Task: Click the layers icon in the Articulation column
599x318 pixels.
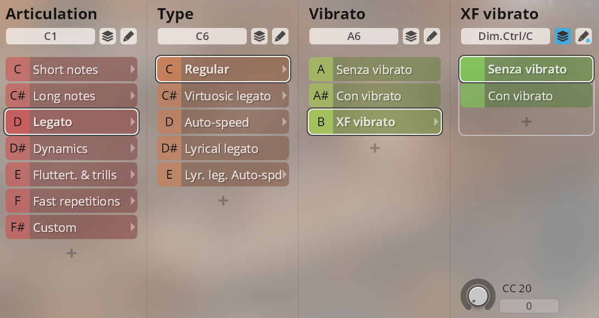Action: point(108,36)
